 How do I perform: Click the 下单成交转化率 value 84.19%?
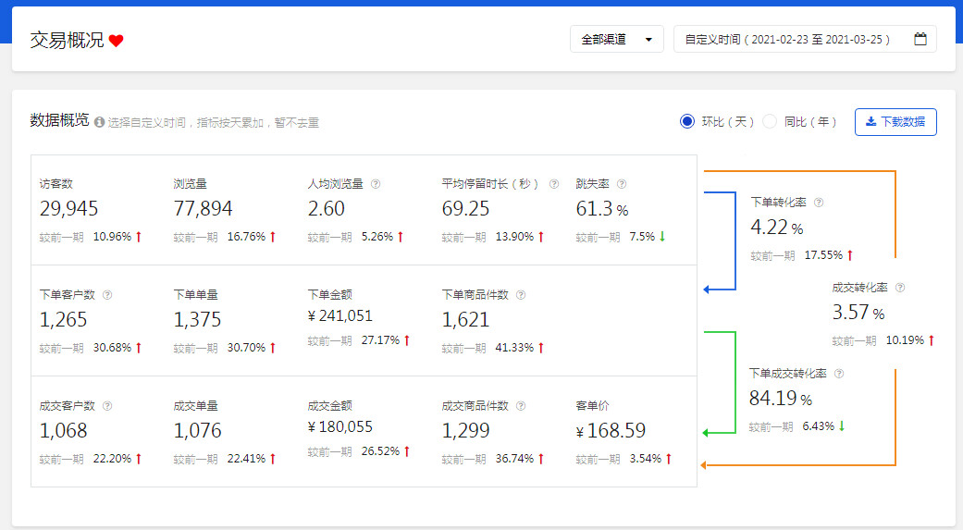point(781,399)
